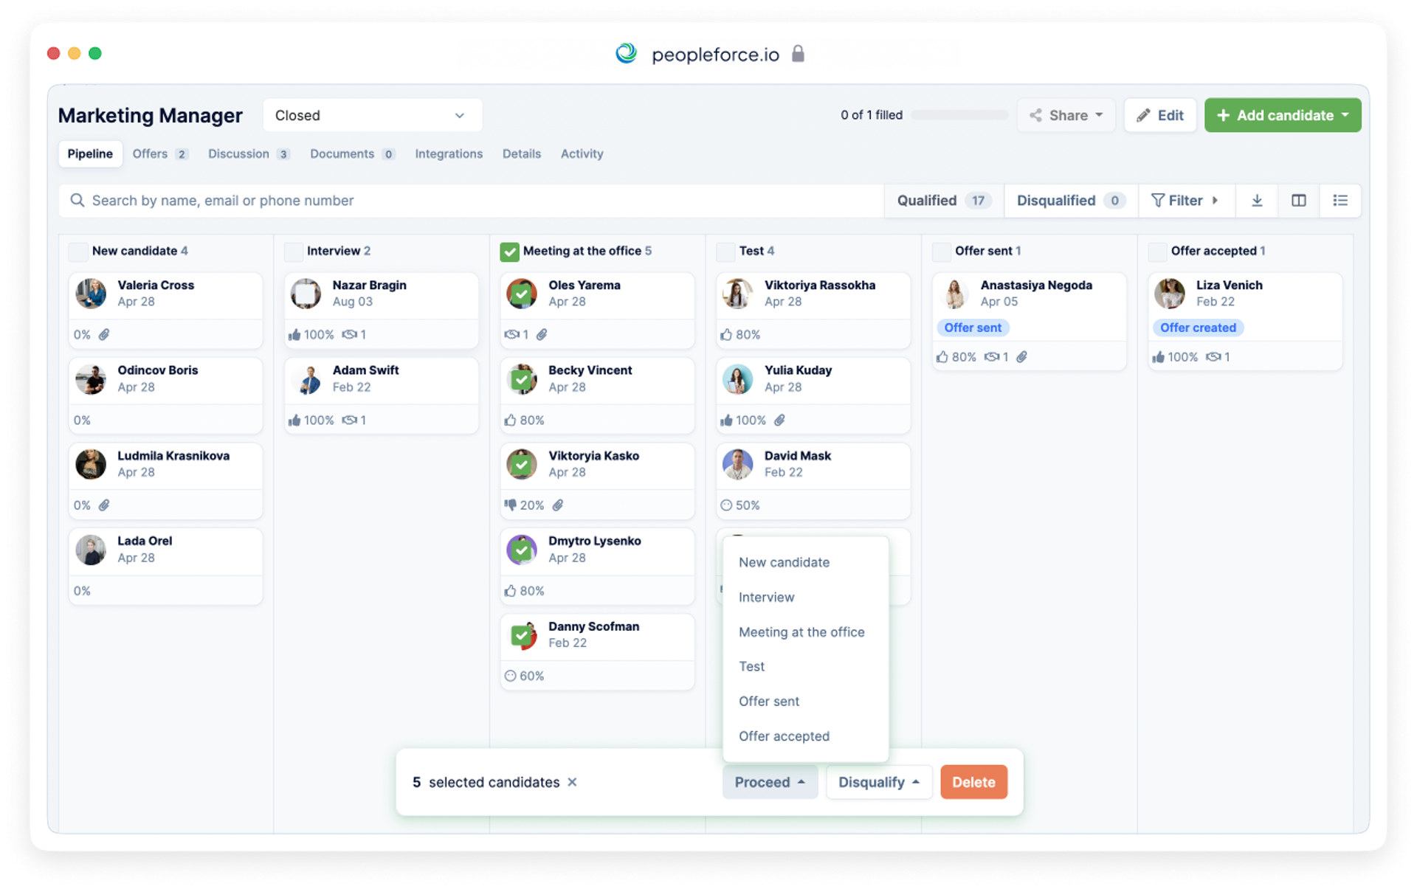Switch to the Integrations tab

click(449, 154)
